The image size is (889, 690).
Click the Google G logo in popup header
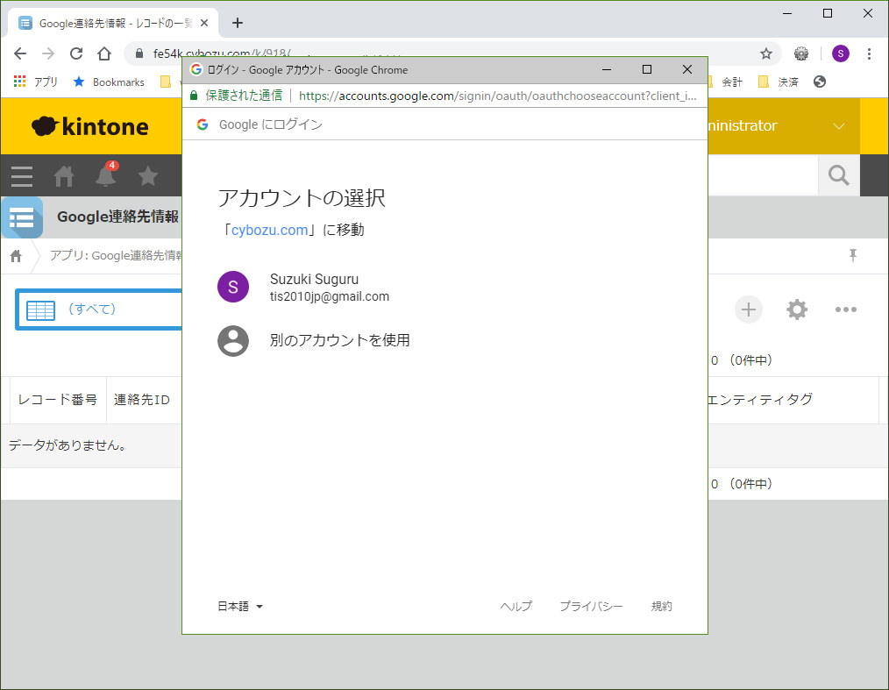(203, 124)
